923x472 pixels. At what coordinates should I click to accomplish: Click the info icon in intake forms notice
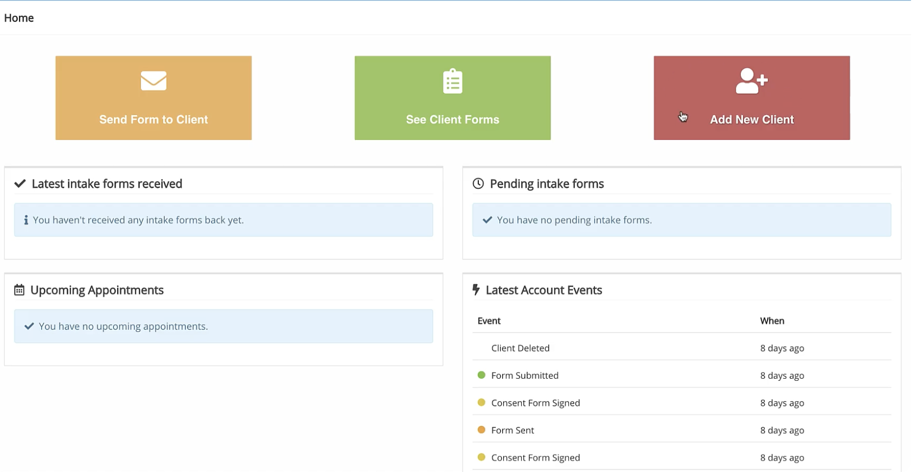click(x=26, y=220)
